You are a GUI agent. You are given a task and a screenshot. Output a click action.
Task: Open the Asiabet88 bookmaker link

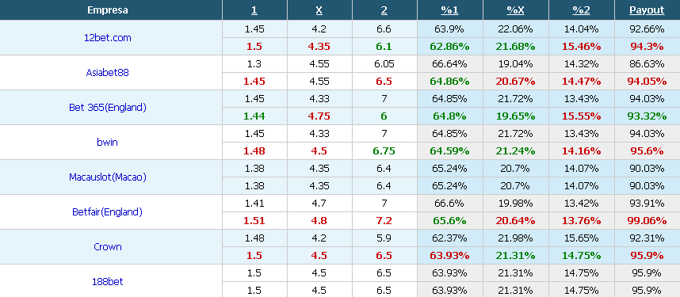pos(108,72)
